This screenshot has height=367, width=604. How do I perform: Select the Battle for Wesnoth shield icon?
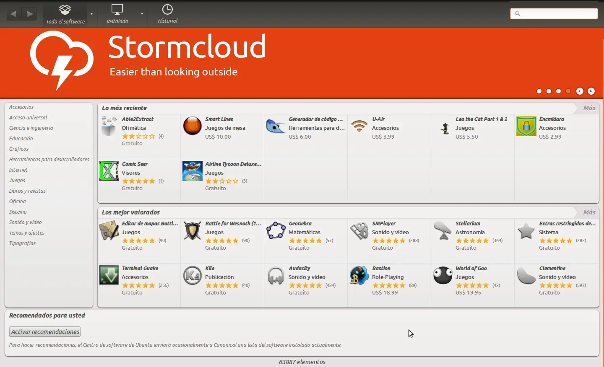click(193, 231)
